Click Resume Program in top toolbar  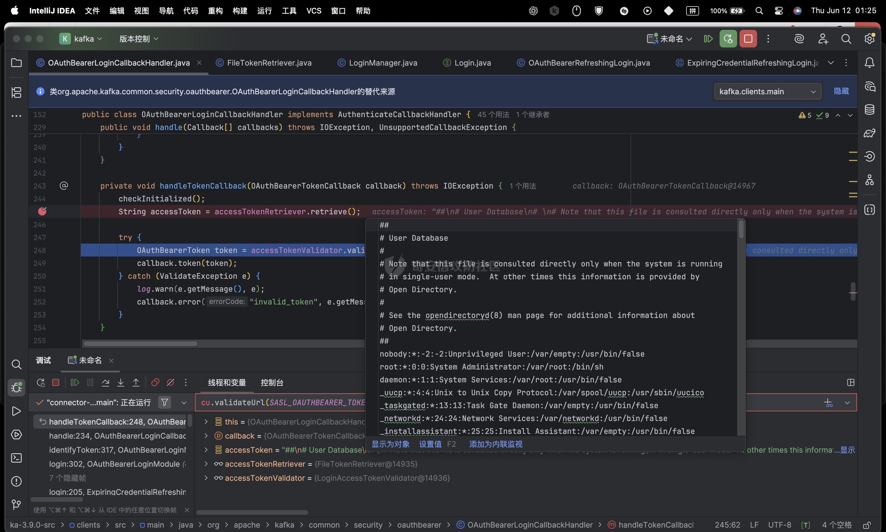tap(708, 39)
